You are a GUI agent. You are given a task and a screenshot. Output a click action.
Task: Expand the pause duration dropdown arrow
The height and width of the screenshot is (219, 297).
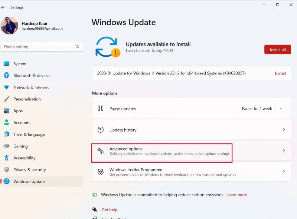tap(281, 108)
